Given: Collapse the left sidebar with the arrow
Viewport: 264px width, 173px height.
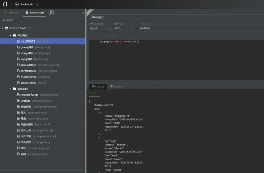Looking at the screenshot, I should click(x=83, y=13).
